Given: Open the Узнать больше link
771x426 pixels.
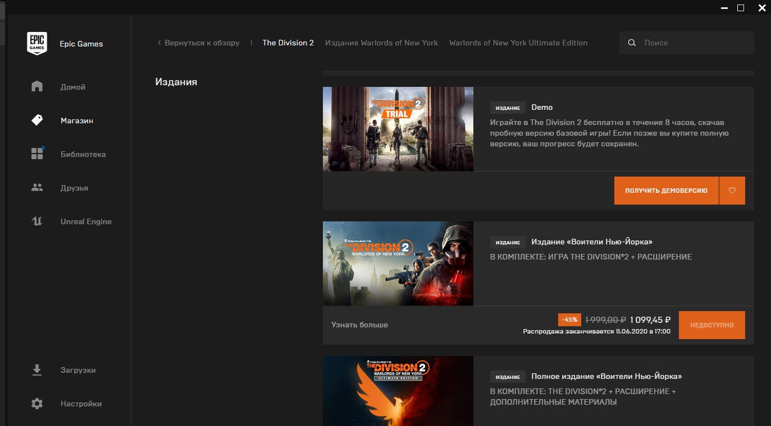Looking at the screenshot, I should tap(359, 325).
